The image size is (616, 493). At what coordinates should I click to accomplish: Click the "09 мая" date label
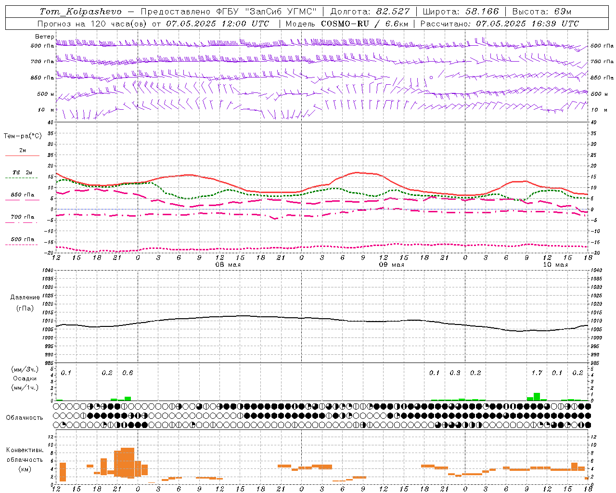click(392, 265)
